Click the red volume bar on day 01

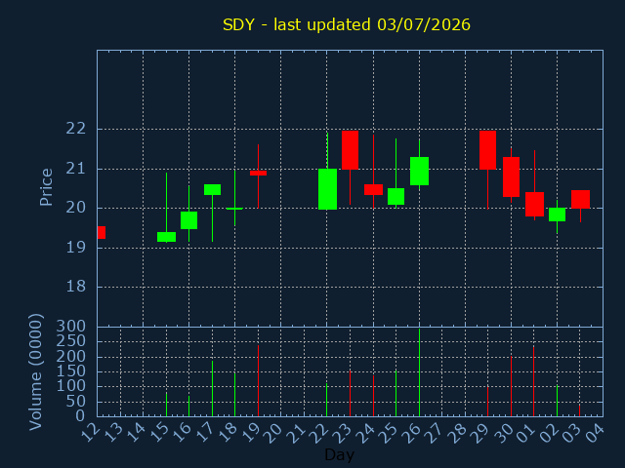[x=534, y=381]
